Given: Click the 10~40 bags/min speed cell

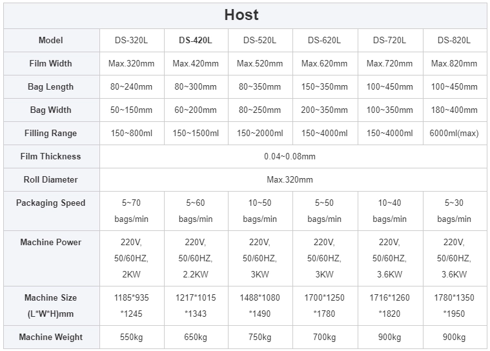Looking at the screenshot, I should click(390, 211).
